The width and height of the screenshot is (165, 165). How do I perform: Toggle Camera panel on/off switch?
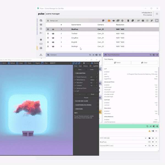point(97,55)
